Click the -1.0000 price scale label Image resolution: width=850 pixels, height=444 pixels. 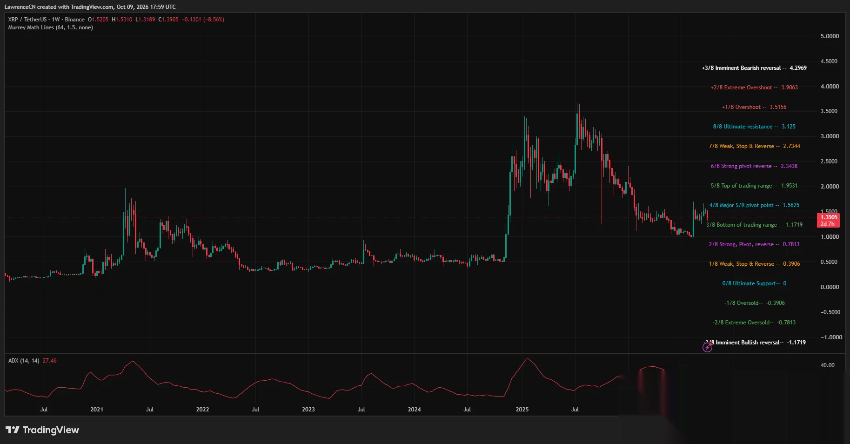coord(831,337)
